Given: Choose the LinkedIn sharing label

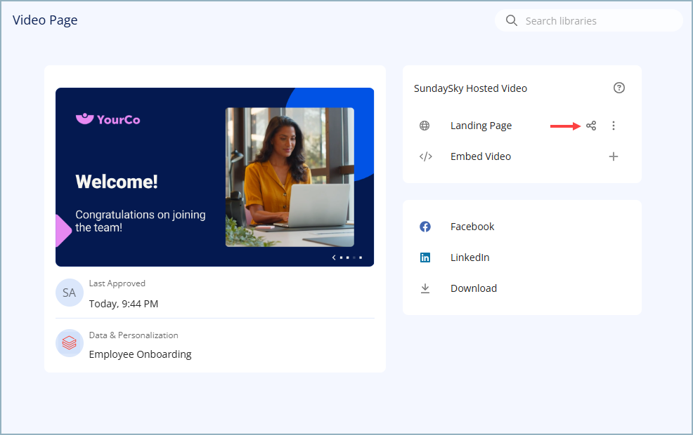Looking at the screenshot, I should tap(469, 257).
